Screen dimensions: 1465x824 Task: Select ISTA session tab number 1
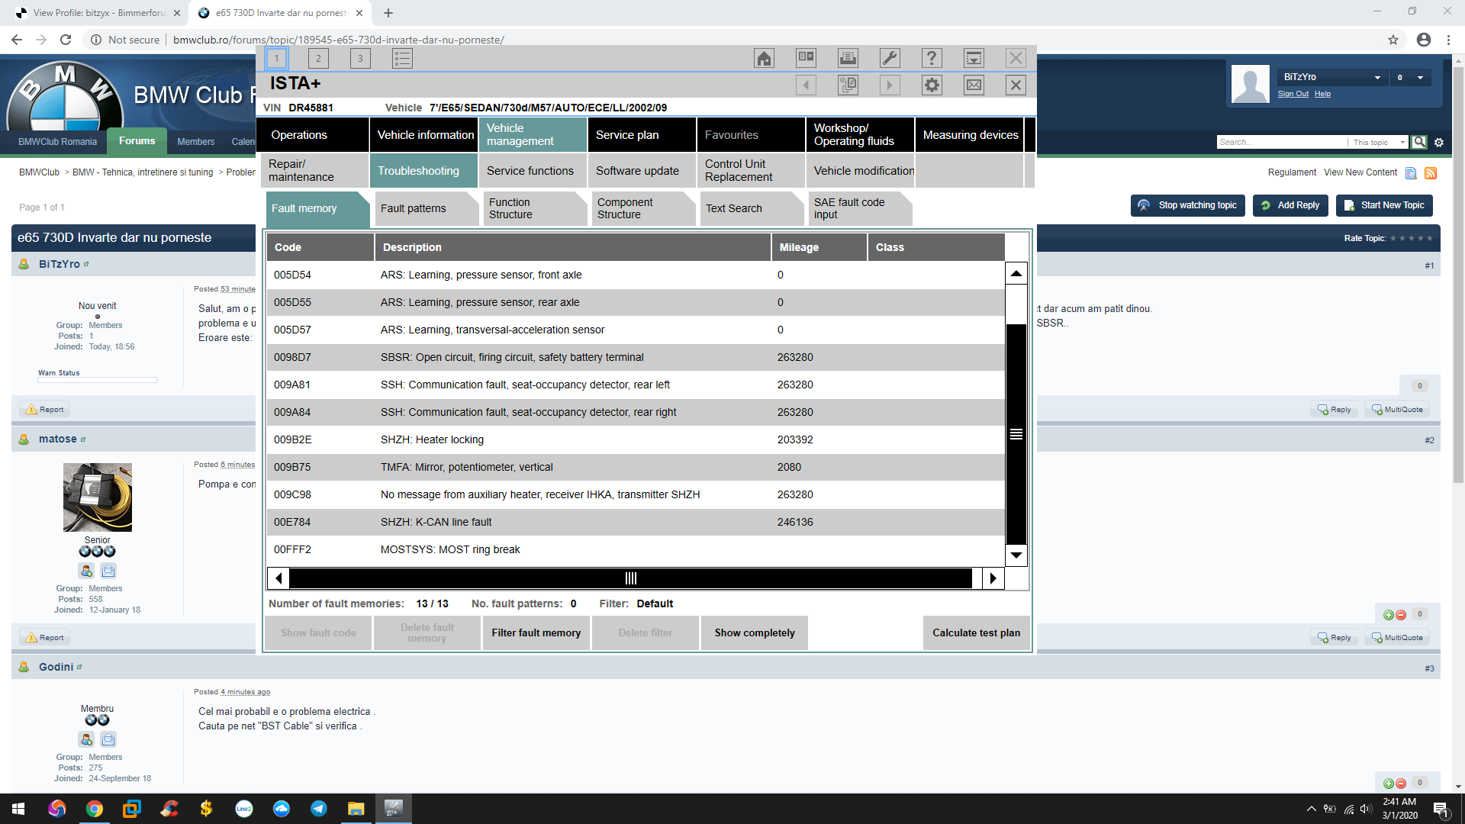[276, 58]
